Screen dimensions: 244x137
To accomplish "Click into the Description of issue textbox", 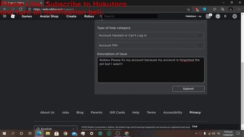I will point(151,70).
